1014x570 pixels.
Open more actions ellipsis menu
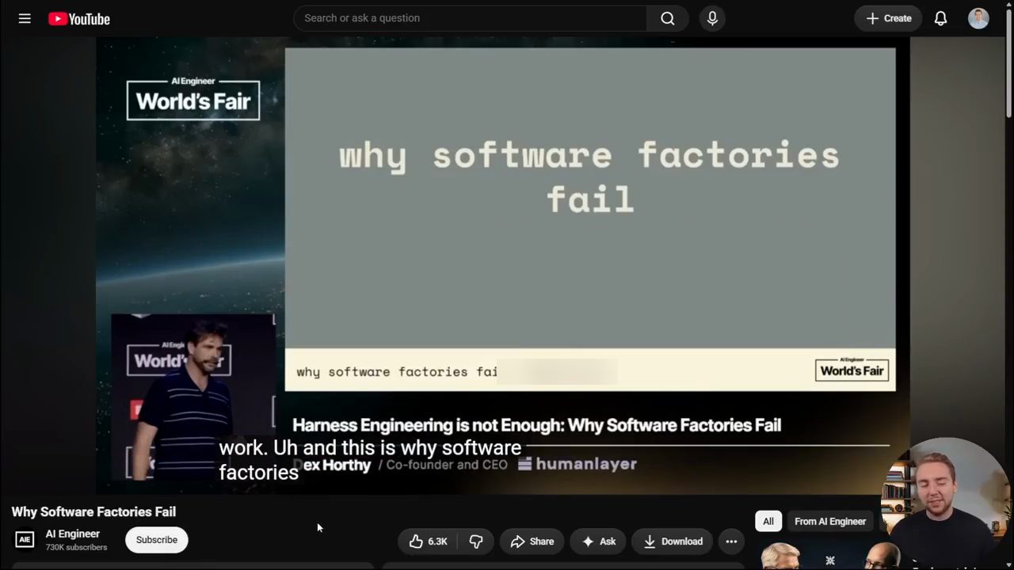coord(731,541)
